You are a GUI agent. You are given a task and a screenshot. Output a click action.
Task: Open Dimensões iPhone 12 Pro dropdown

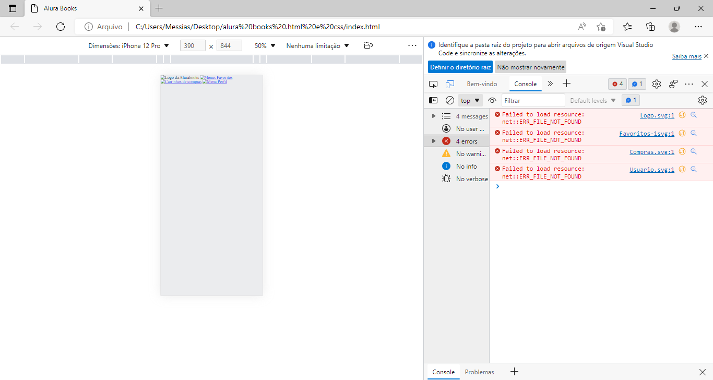(129, 45)
